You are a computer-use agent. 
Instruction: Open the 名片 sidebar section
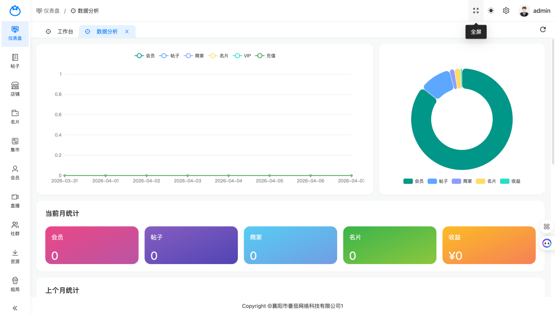15,117
